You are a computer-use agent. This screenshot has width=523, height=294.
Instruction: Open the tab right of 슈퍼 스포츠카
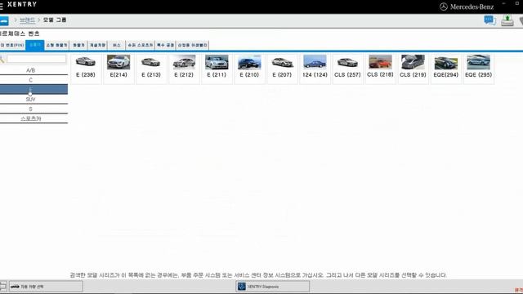[165, 45]
